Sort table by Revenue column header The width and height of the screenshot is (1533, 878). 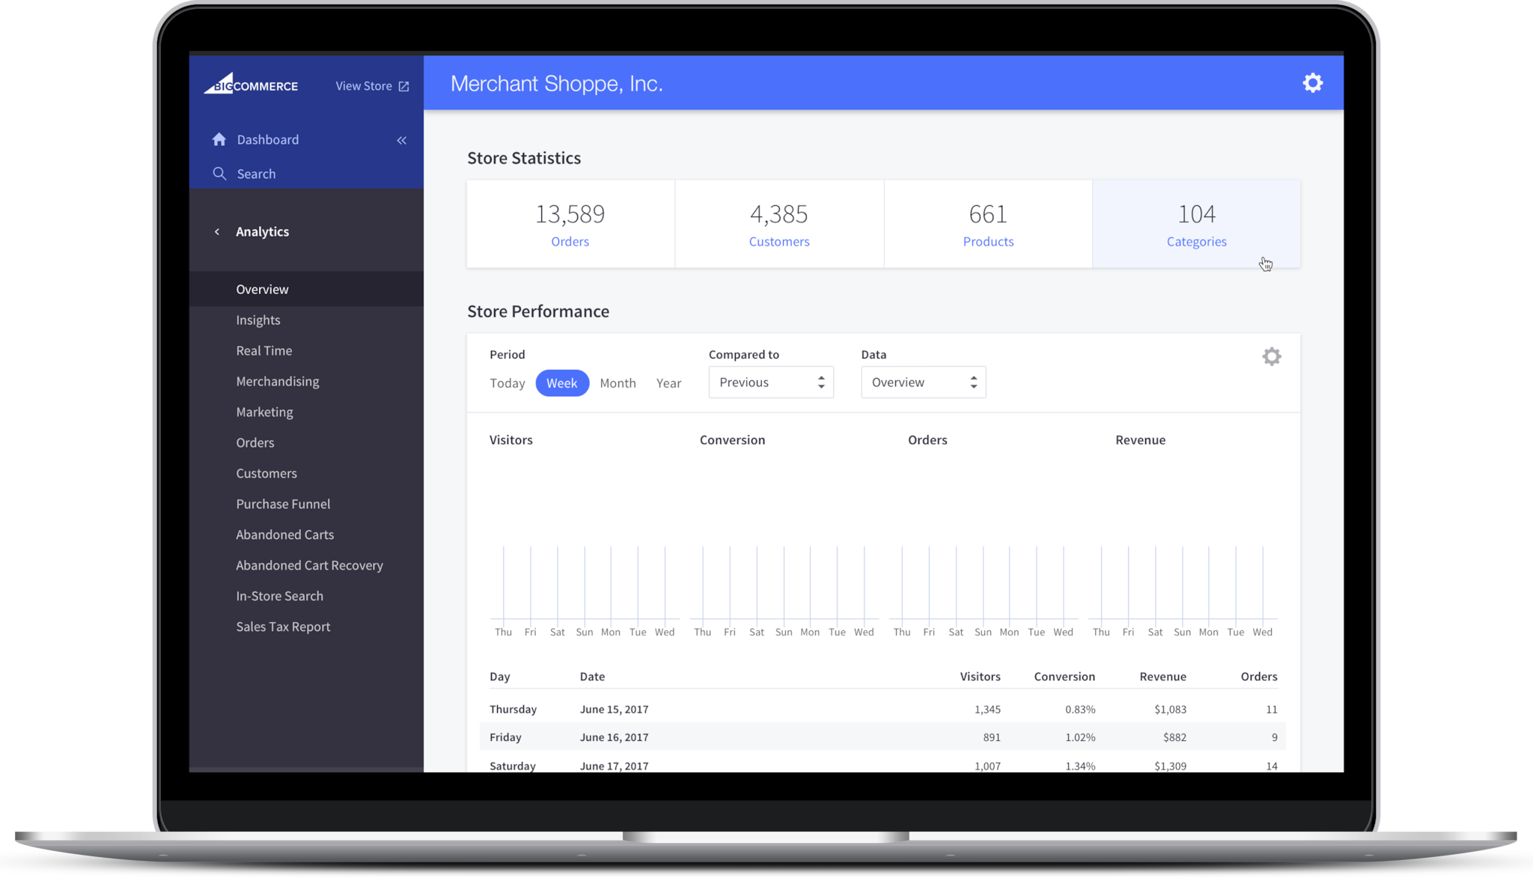[1162, 677]
